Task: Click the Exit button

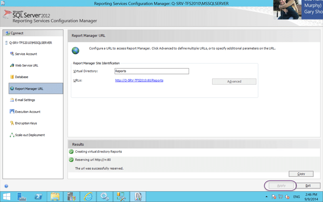Action: point(308,185)
